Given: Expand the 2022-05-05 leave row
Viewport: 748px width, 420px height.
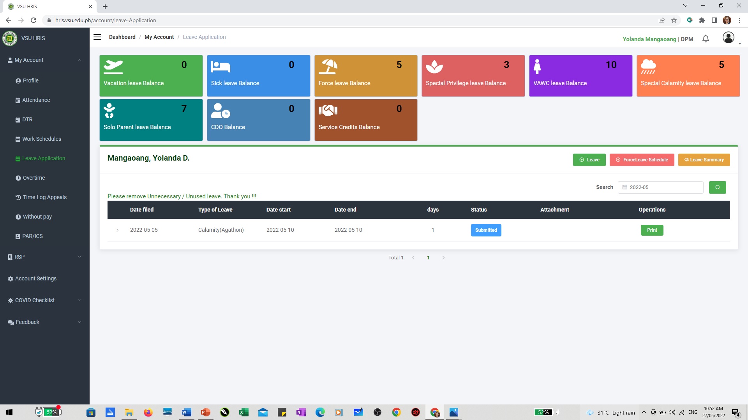Looking at the screenshot, I should (x=117, y=230).
